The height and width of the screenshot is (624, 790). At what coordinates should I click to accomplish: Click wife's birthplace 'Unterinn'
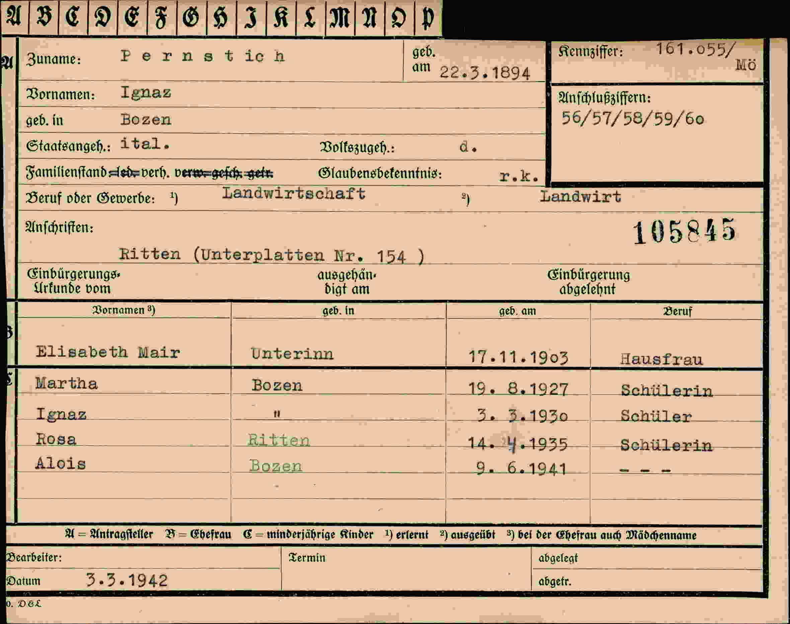click(292, 354)
